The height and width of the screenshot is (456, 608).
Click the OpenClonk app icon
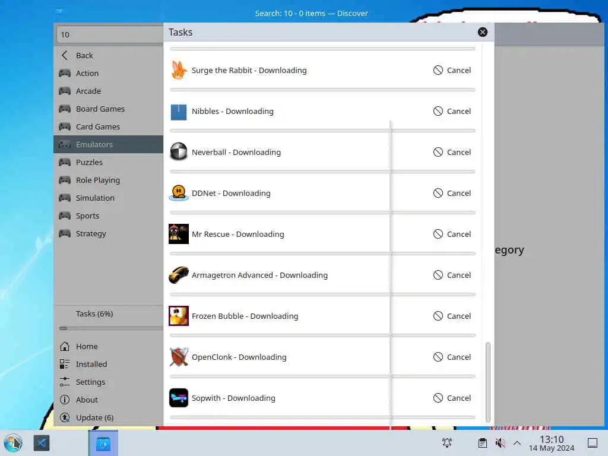[x=179, y=357]
